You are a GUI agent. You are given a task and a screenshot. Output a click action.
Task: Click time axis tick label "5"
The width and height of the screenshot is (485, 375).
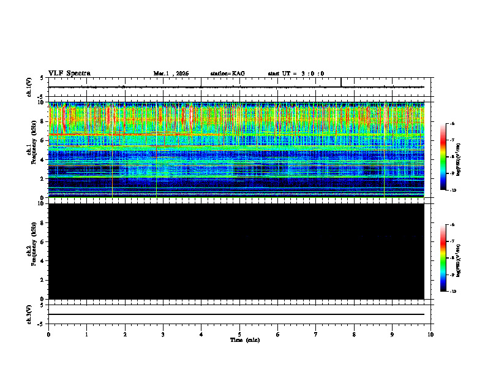(239, 335)
